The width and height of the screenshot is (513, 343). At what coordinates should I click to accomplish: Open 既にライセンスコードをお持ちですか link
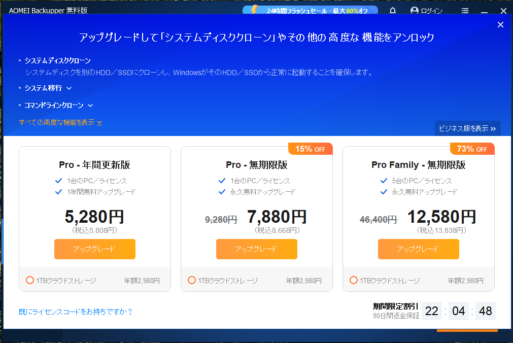tap(75, 312)
